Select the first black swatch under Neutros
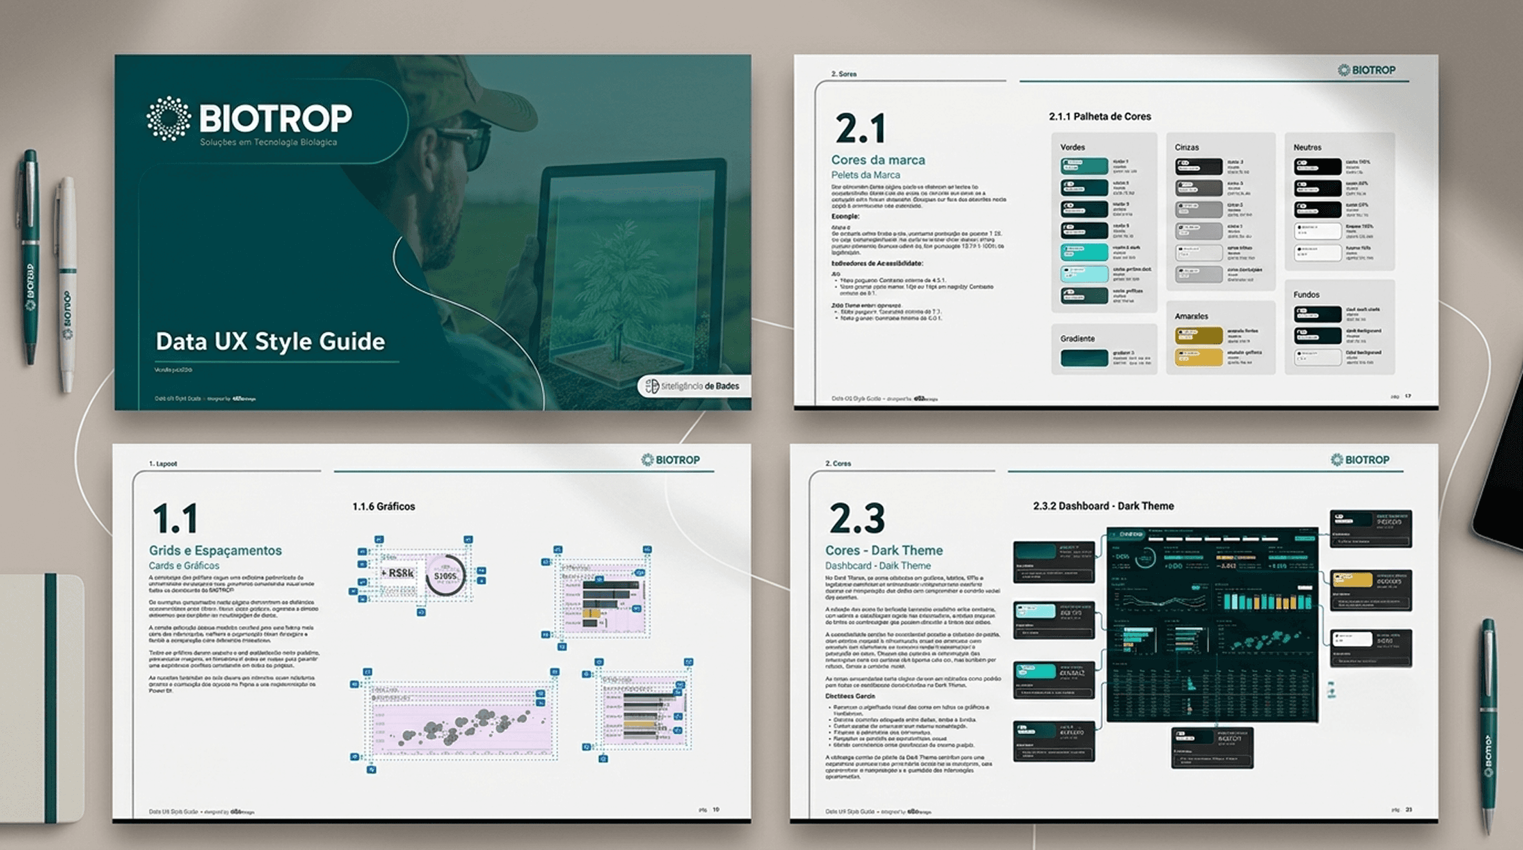 pos(1318,166)
